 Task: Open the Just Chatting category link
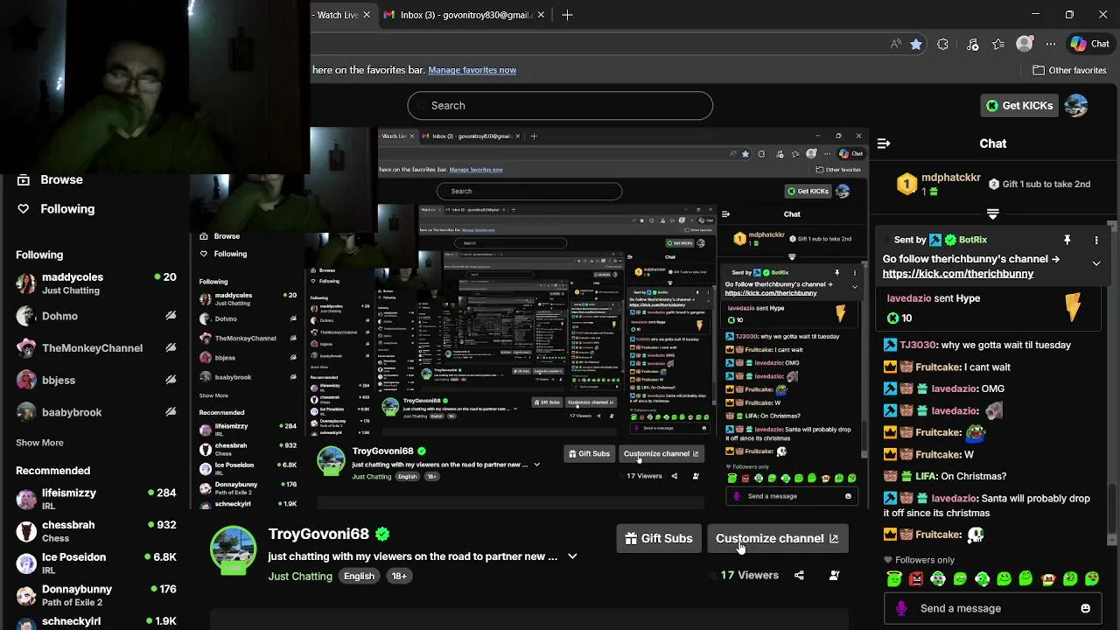click(x=300, y=576)
